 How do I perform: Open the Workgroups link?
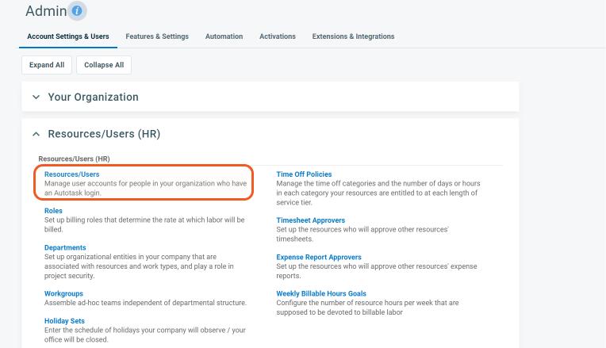(63, 293)
